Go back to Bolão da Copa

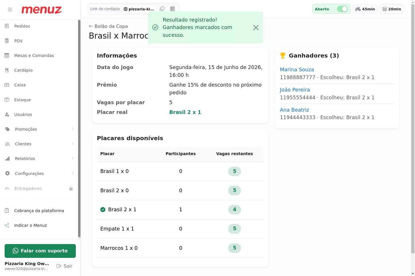(x=108, y=26)
